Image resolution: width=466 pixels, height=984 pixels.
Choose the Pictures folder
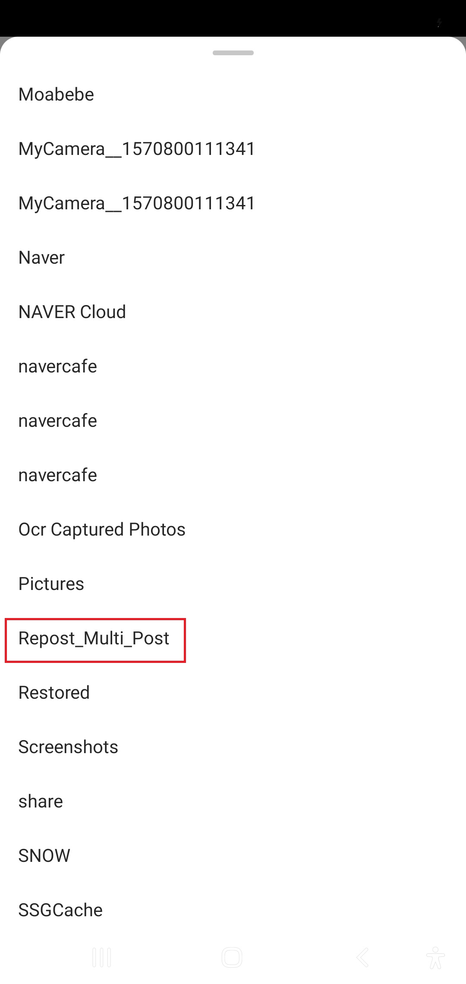click(x=233, y=584)
